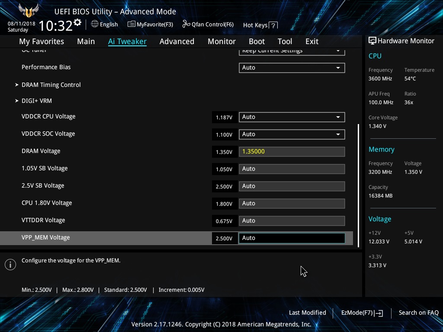Click the TUF logo emblem

coord(29,11)
